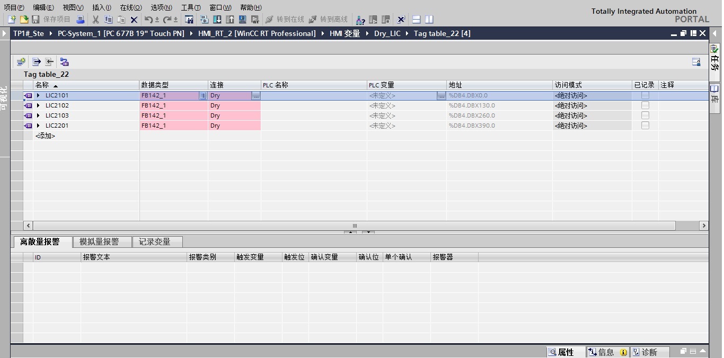The width and height of the screenshot is (724, 358).
Task: Click the Delete X icon in toolbar
Action: coord(134,20)
